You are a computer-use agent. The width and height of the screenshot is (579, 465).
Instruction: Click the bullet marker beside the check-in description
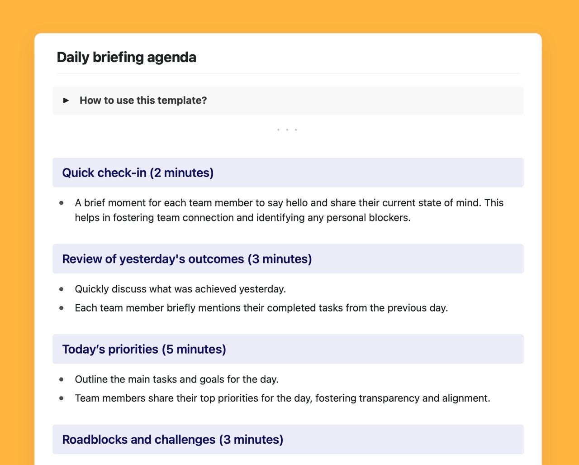[x=62, y=202]
